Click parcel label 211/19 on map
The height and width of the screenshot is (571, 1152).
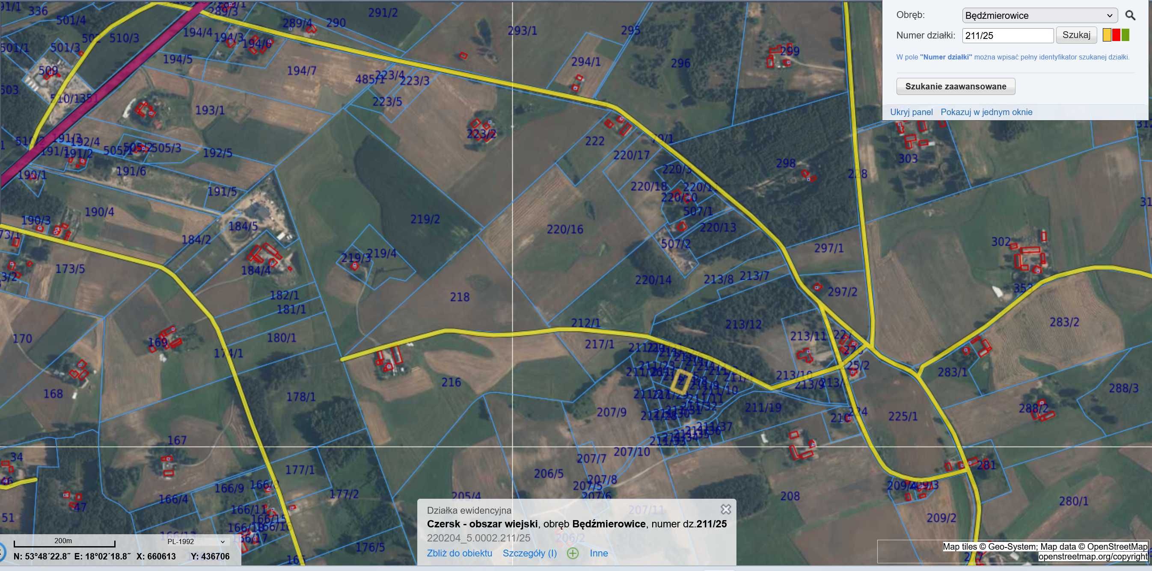pyautogui.click(x=763, y=407)
